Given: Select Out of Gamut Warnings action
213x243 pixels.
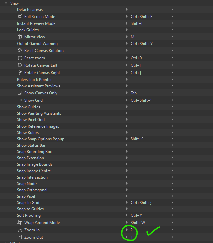Looking at the screenshot, I should tap(38, 44).
